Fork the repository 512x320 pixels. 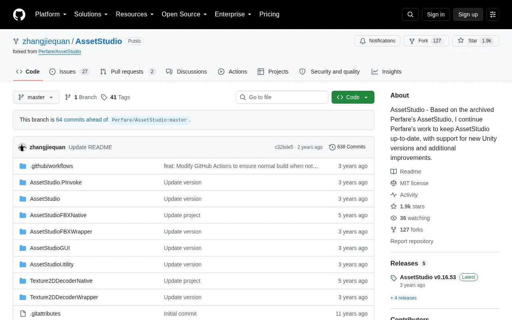pyautogui.click(x=426, y=41)
